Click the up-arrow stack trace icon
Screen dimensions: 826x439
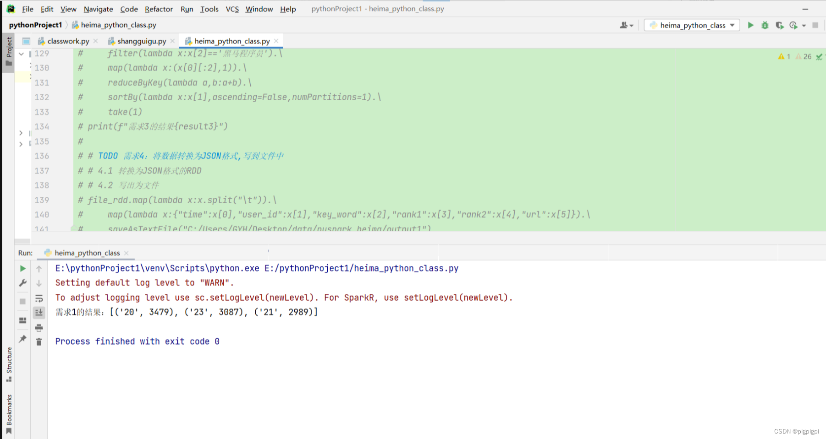(x=39, y=269)
